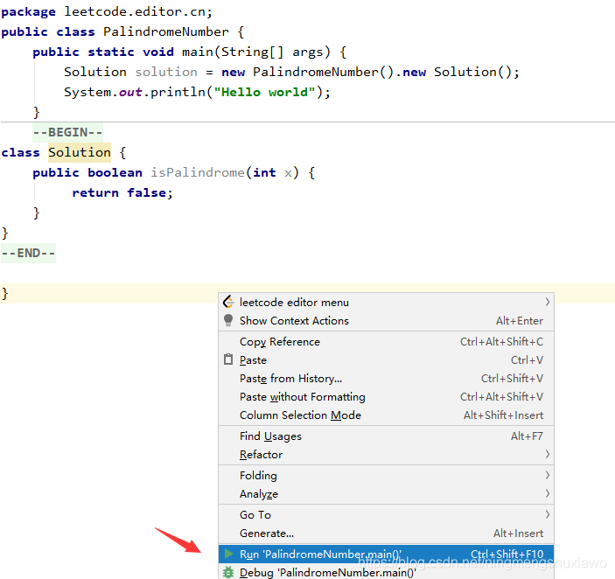Open the Go To submenu arrow
This screenshot has width=615, height=579.
(x=548, y=515)
